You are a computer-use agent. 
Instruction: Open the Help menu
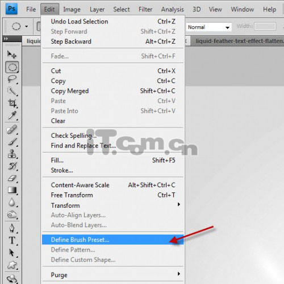(x=269, y=9)
